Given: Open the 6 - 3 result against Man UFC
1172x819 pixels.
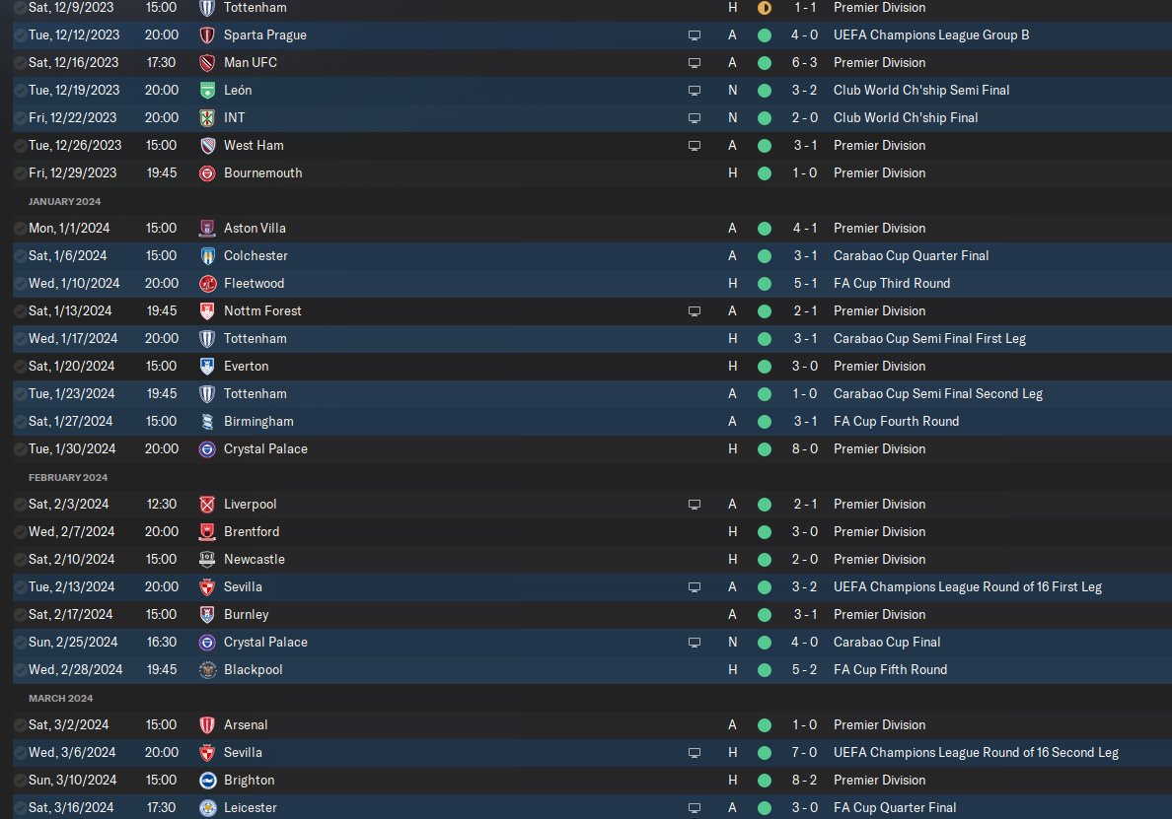Looking at the screenshot, I should (x=804, y=63).
